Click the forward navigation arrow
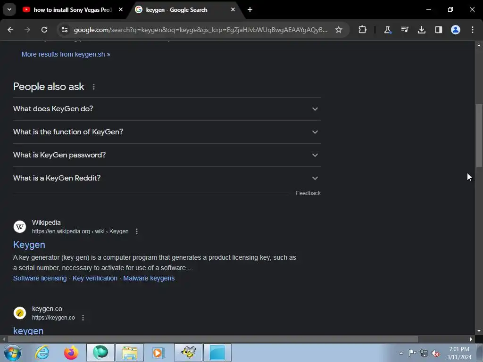 [27, 30]
